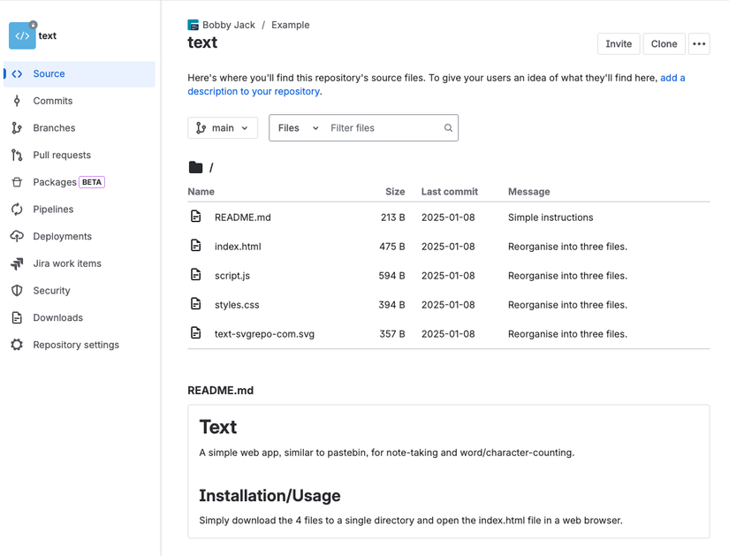View the Pipelines section

pyautogui.click(x=53, y=209)
